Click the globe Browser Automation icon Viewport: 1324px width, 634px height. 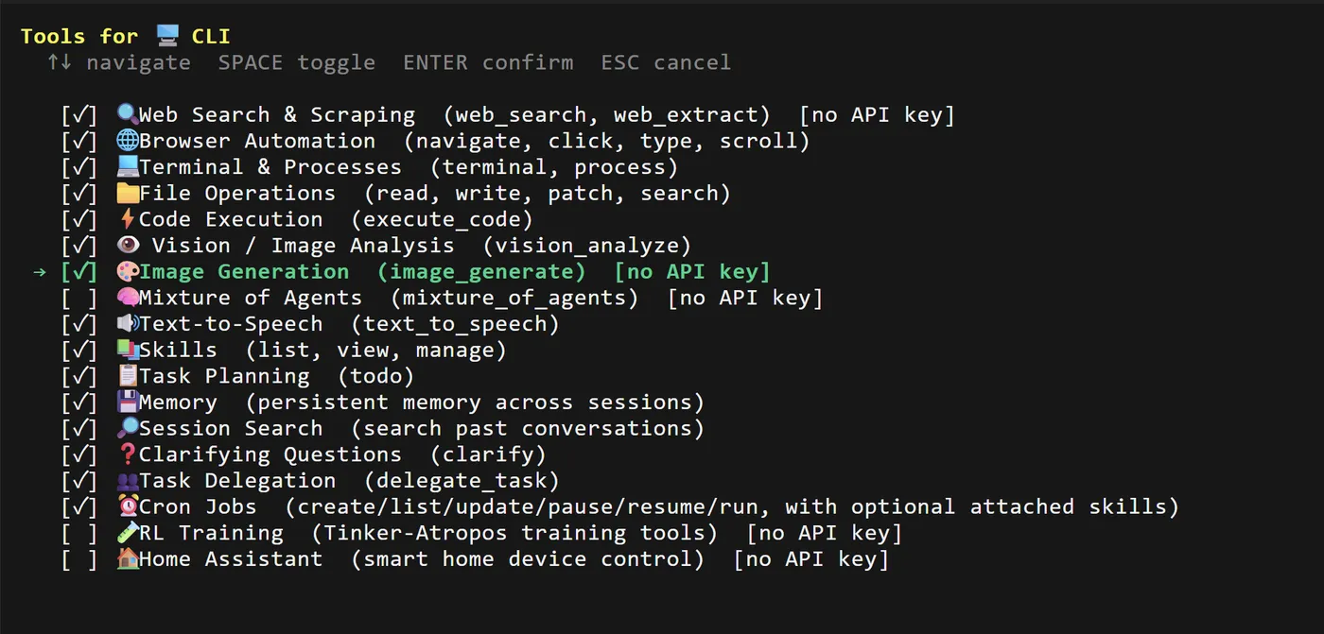point(127,141)
